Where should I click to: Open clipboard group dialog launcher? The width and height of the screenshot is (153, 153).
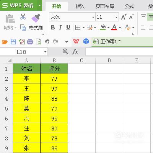point(43,34)
